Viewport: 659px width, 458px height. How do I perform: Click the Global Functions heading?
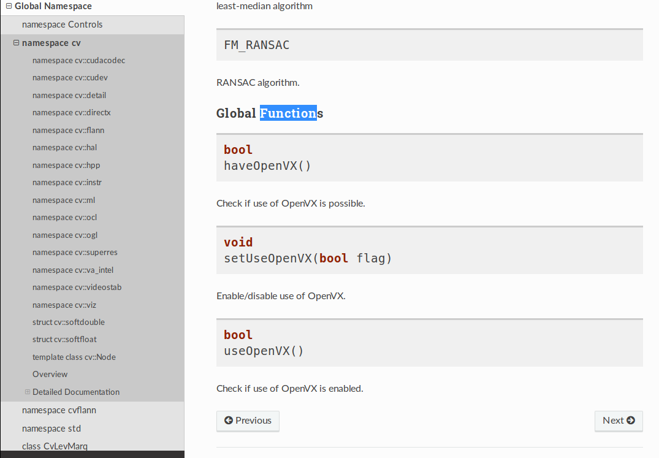pos(269,113)
